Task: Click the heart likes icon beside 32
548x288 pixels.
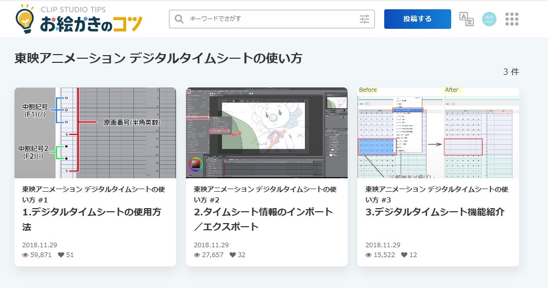Action: click(x=232, y=255)
